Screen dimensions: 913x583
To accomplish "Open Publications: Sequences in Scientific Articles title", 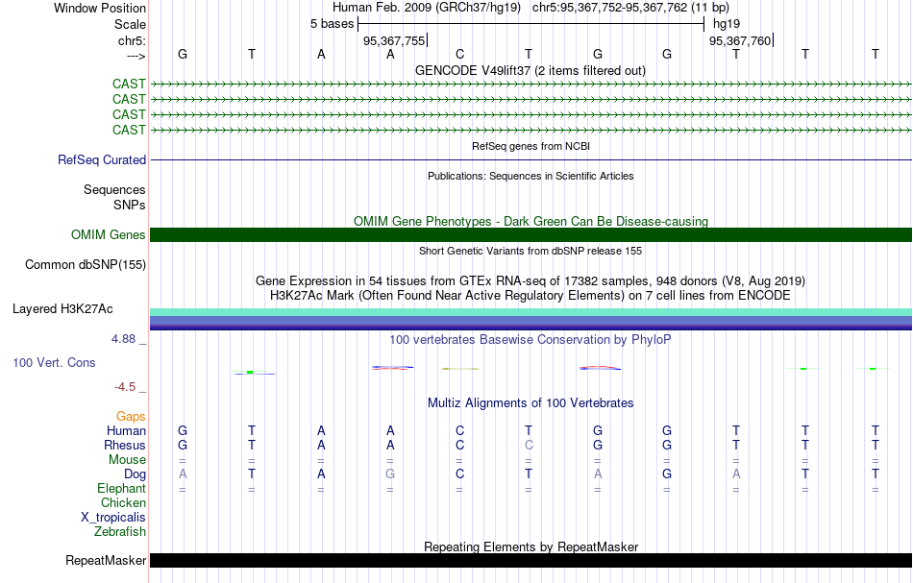I will (531, 176).
